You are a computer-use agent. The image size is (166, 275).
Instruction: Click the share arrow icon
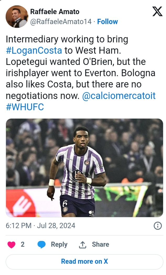click(82, 245)
